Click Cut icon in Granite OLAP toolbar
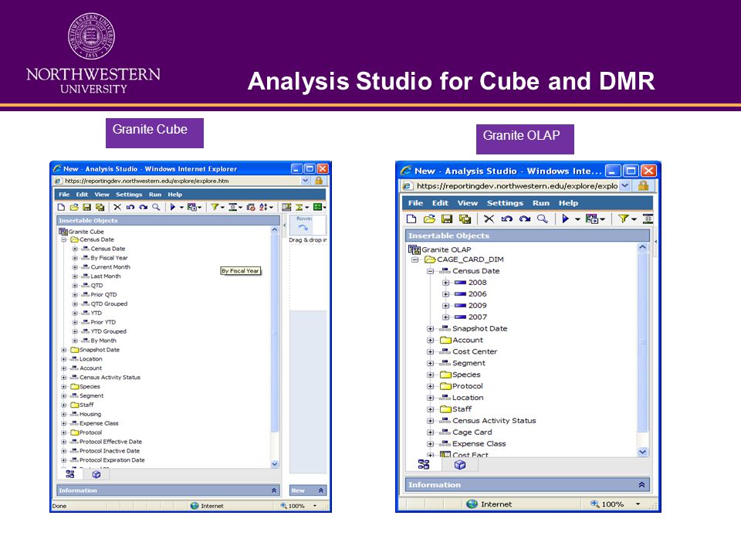Viewport: 741px width, 556px height. point(489,219)
